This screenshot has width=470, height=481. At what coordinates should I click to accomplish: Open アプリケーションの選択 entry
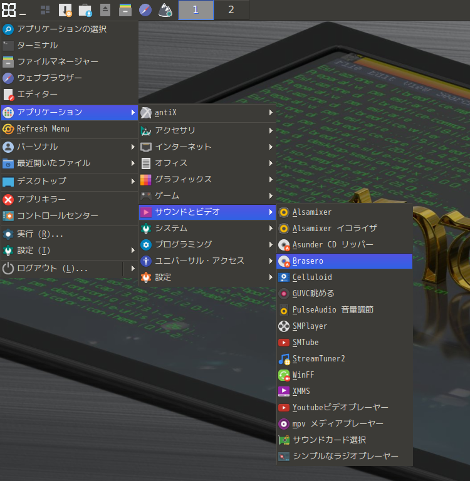click(70, 29)
